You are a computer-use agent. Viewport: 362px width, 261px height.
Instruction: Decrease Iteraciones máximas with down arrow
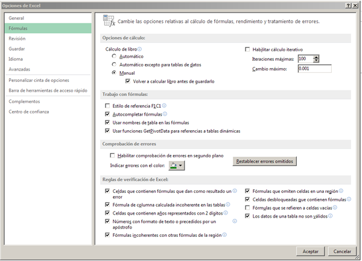point(316,60)
